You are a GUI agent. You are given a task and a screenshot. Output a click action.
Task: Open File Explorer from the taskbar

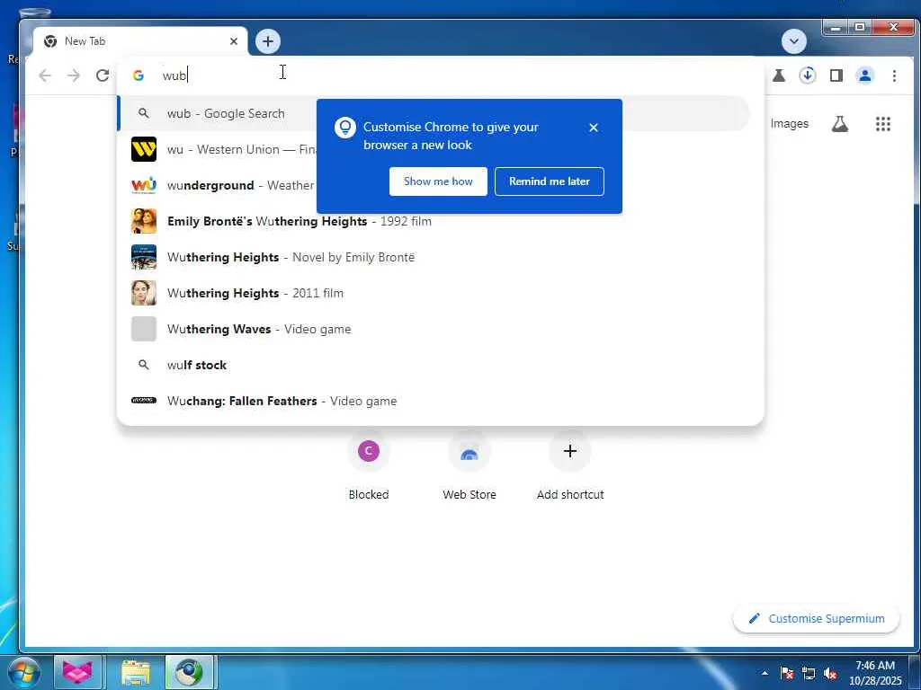coord(136,672)
